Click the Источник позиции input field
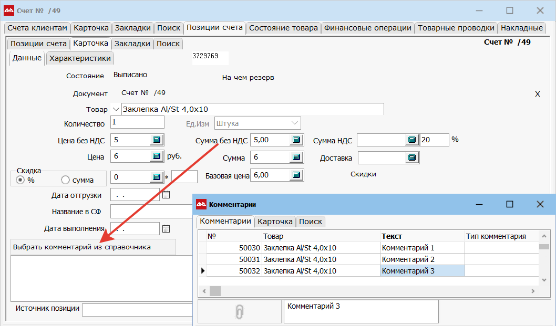This screenshot has height=326, width=556. tap(138, 310)
